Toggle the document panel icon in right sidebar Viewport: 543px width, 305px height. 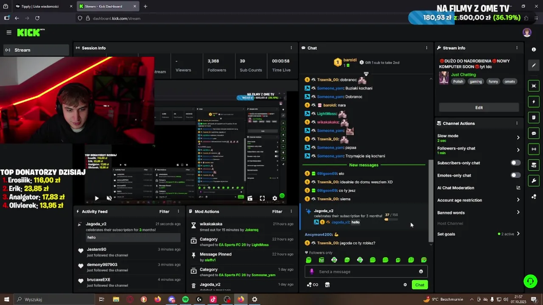pyautogui.click(x=534, y=117)
